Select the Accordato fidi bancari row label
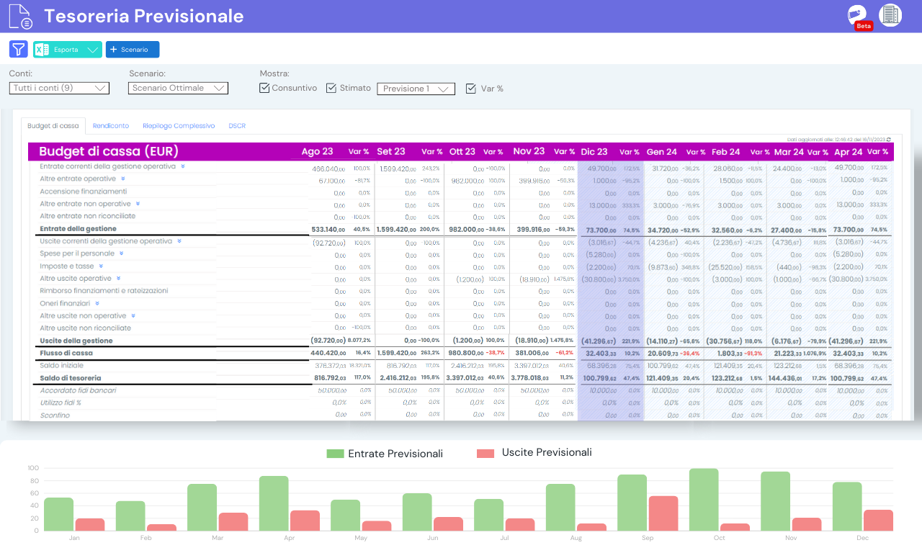Image resolution: width=922 pixels, height=553 pixels. 78,390
